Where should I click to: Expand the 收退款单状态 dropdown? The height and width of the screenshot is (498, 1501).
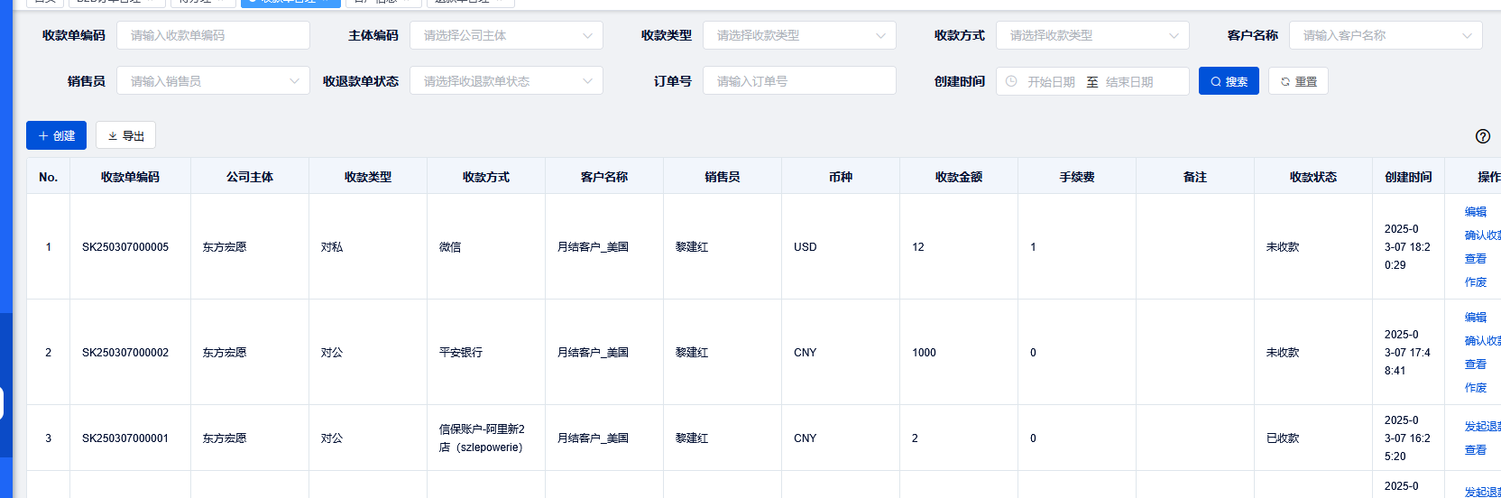pyautogui.click(x=505, y=81)
